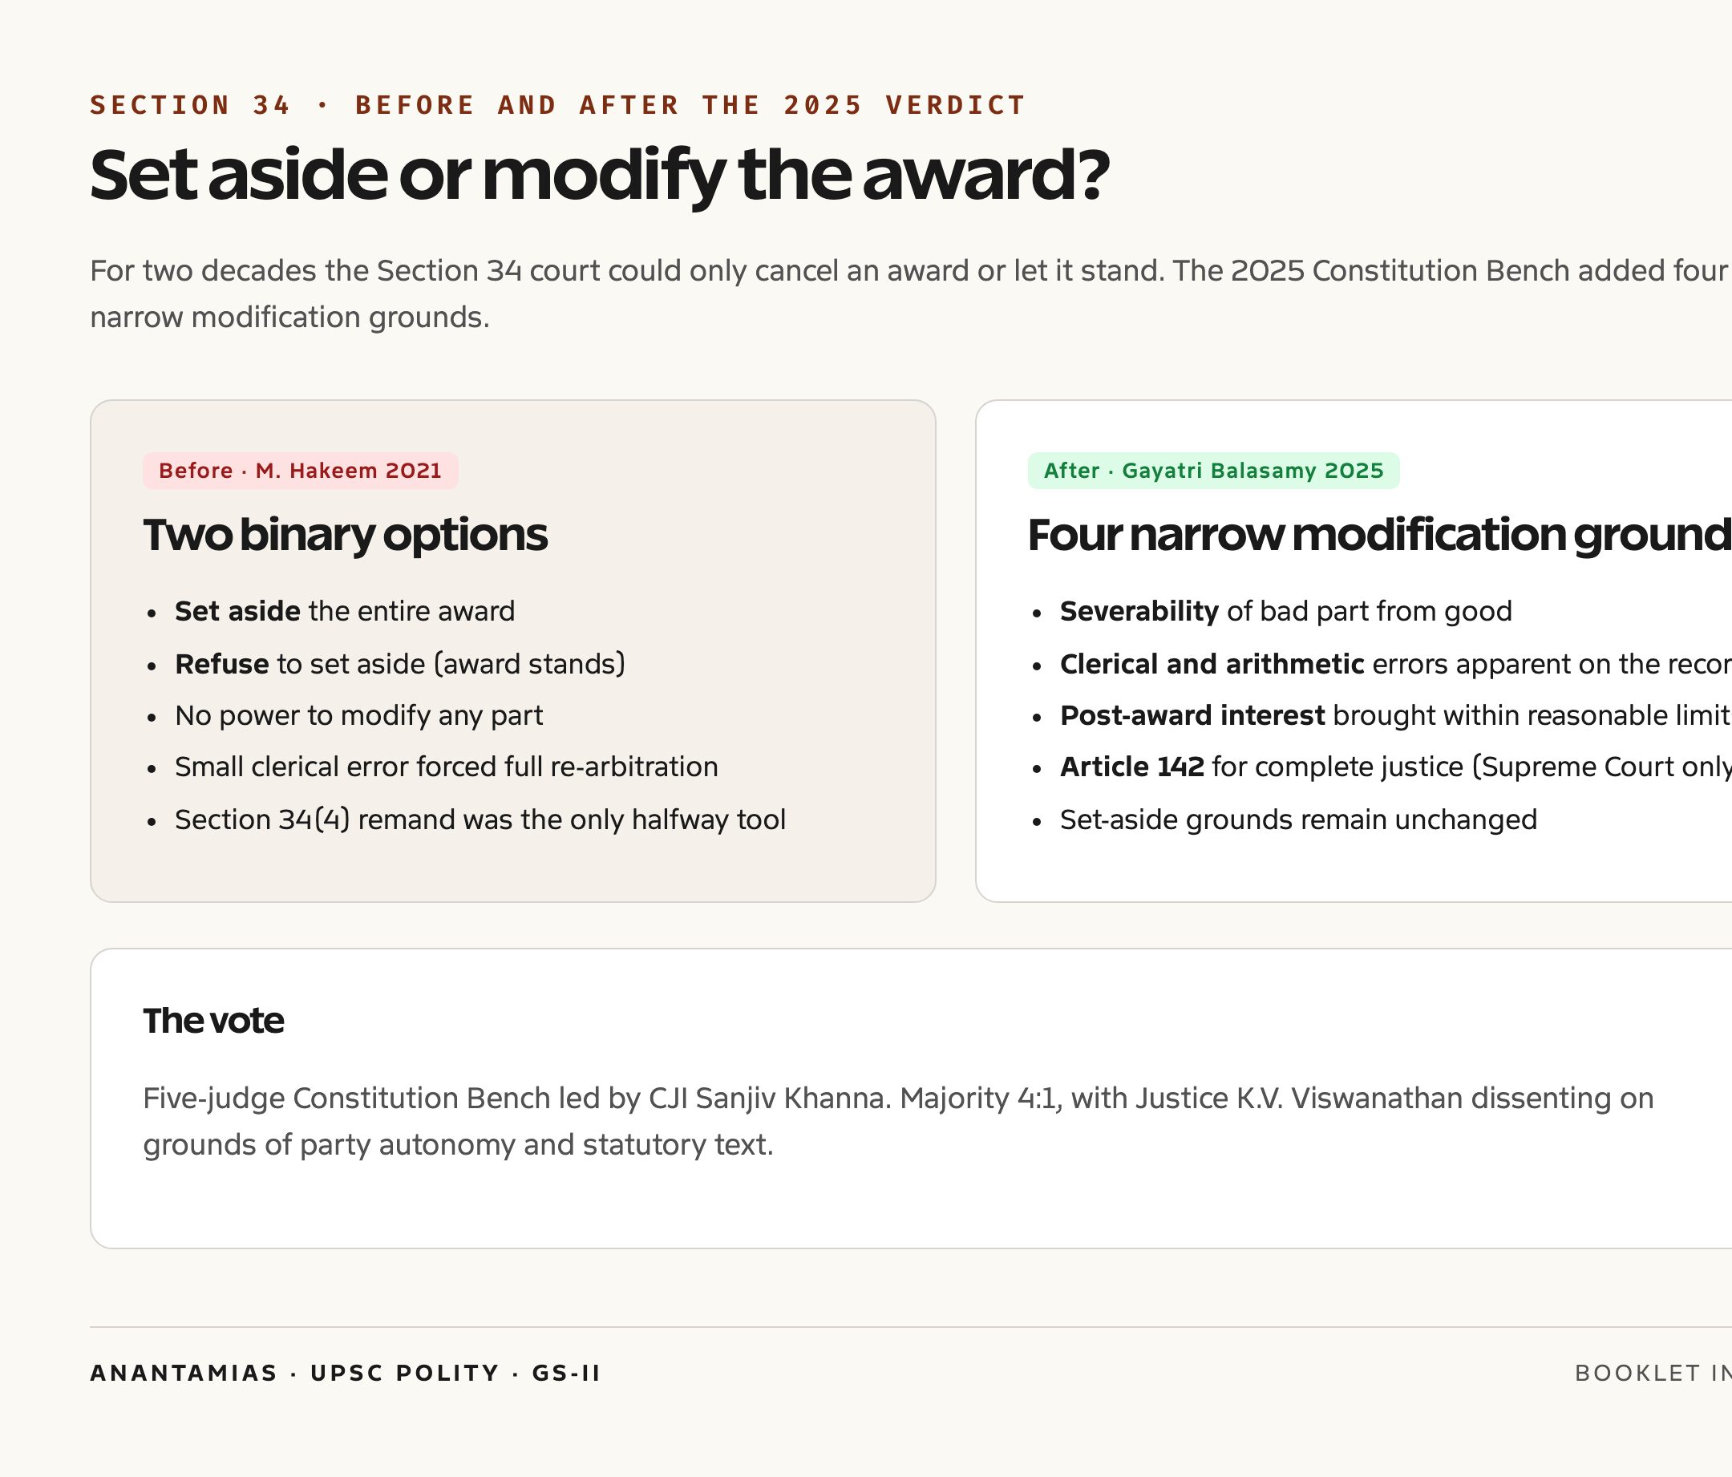Click the 'Two binary options' card title

click(346, 535)
